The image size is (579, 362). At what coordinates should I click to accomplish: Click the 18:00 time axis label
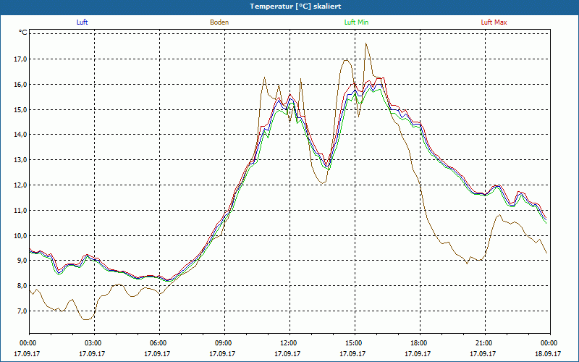click(x=418, y=342)
